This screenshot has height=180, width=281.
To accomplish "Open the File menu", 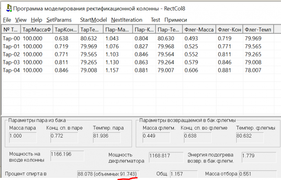I will [x=7, y=20].
